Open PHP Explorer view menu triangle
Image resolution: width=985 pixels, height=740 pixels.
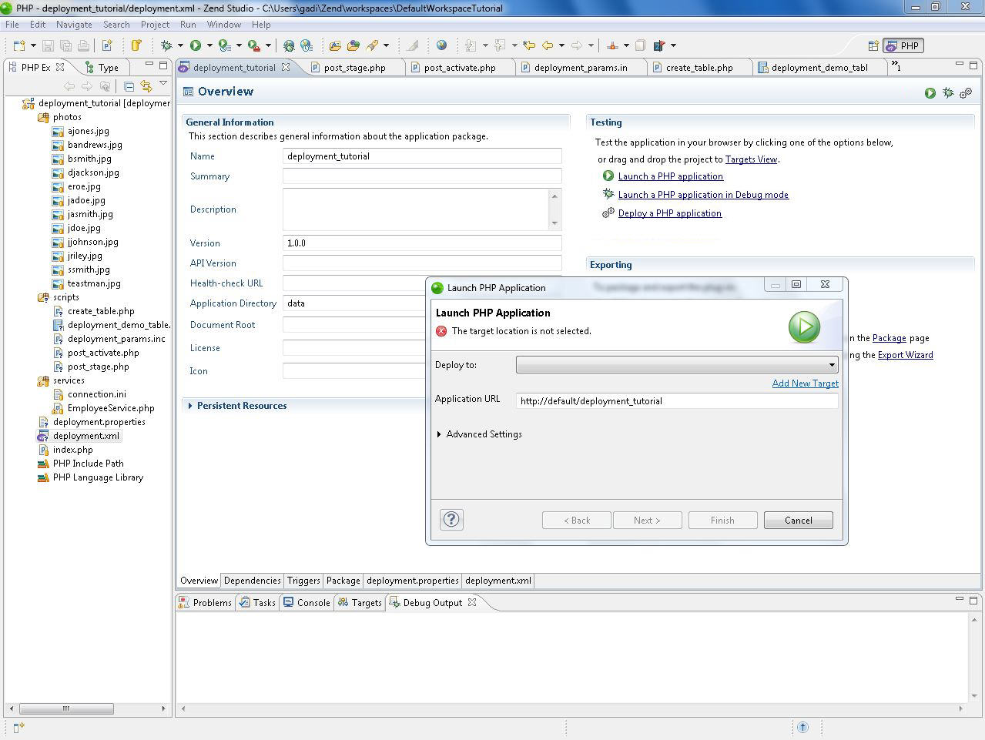pyautogui.click(x=163, y=84)
